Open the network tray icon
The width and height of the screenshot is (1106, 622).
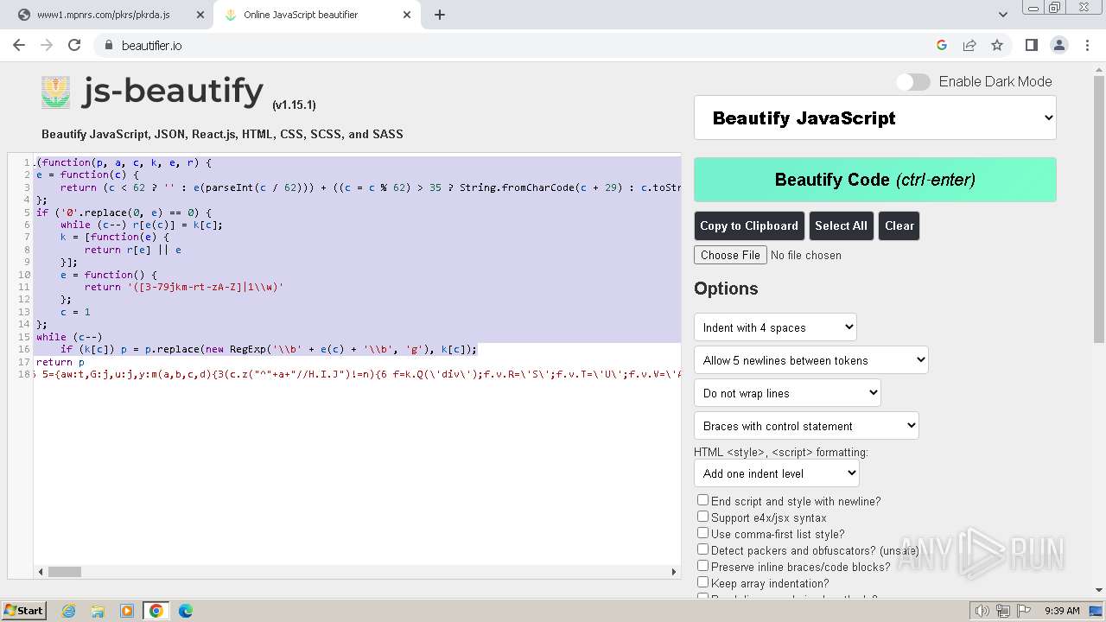point(1003,611)
